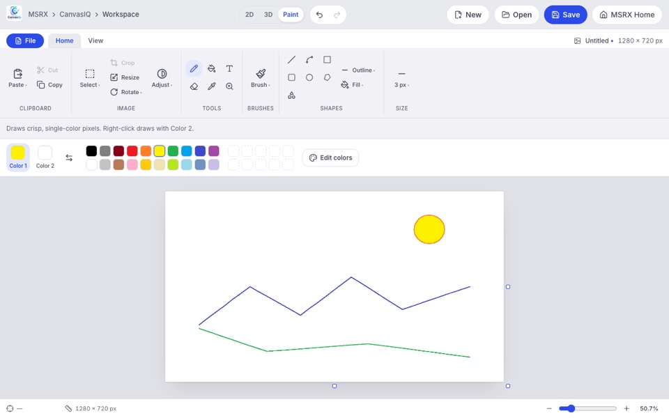Screen dimensions: 669x418
Task: Expand the Outline options
Action: 358,70
